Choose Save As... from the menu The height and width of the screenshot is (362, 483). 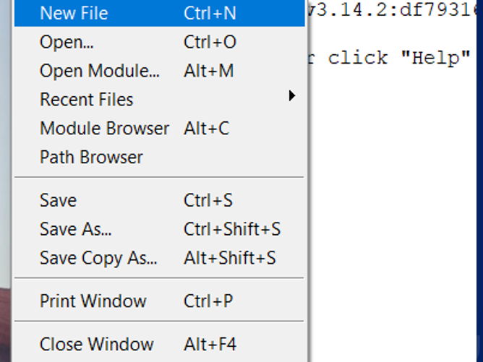(x=75, y=229)
